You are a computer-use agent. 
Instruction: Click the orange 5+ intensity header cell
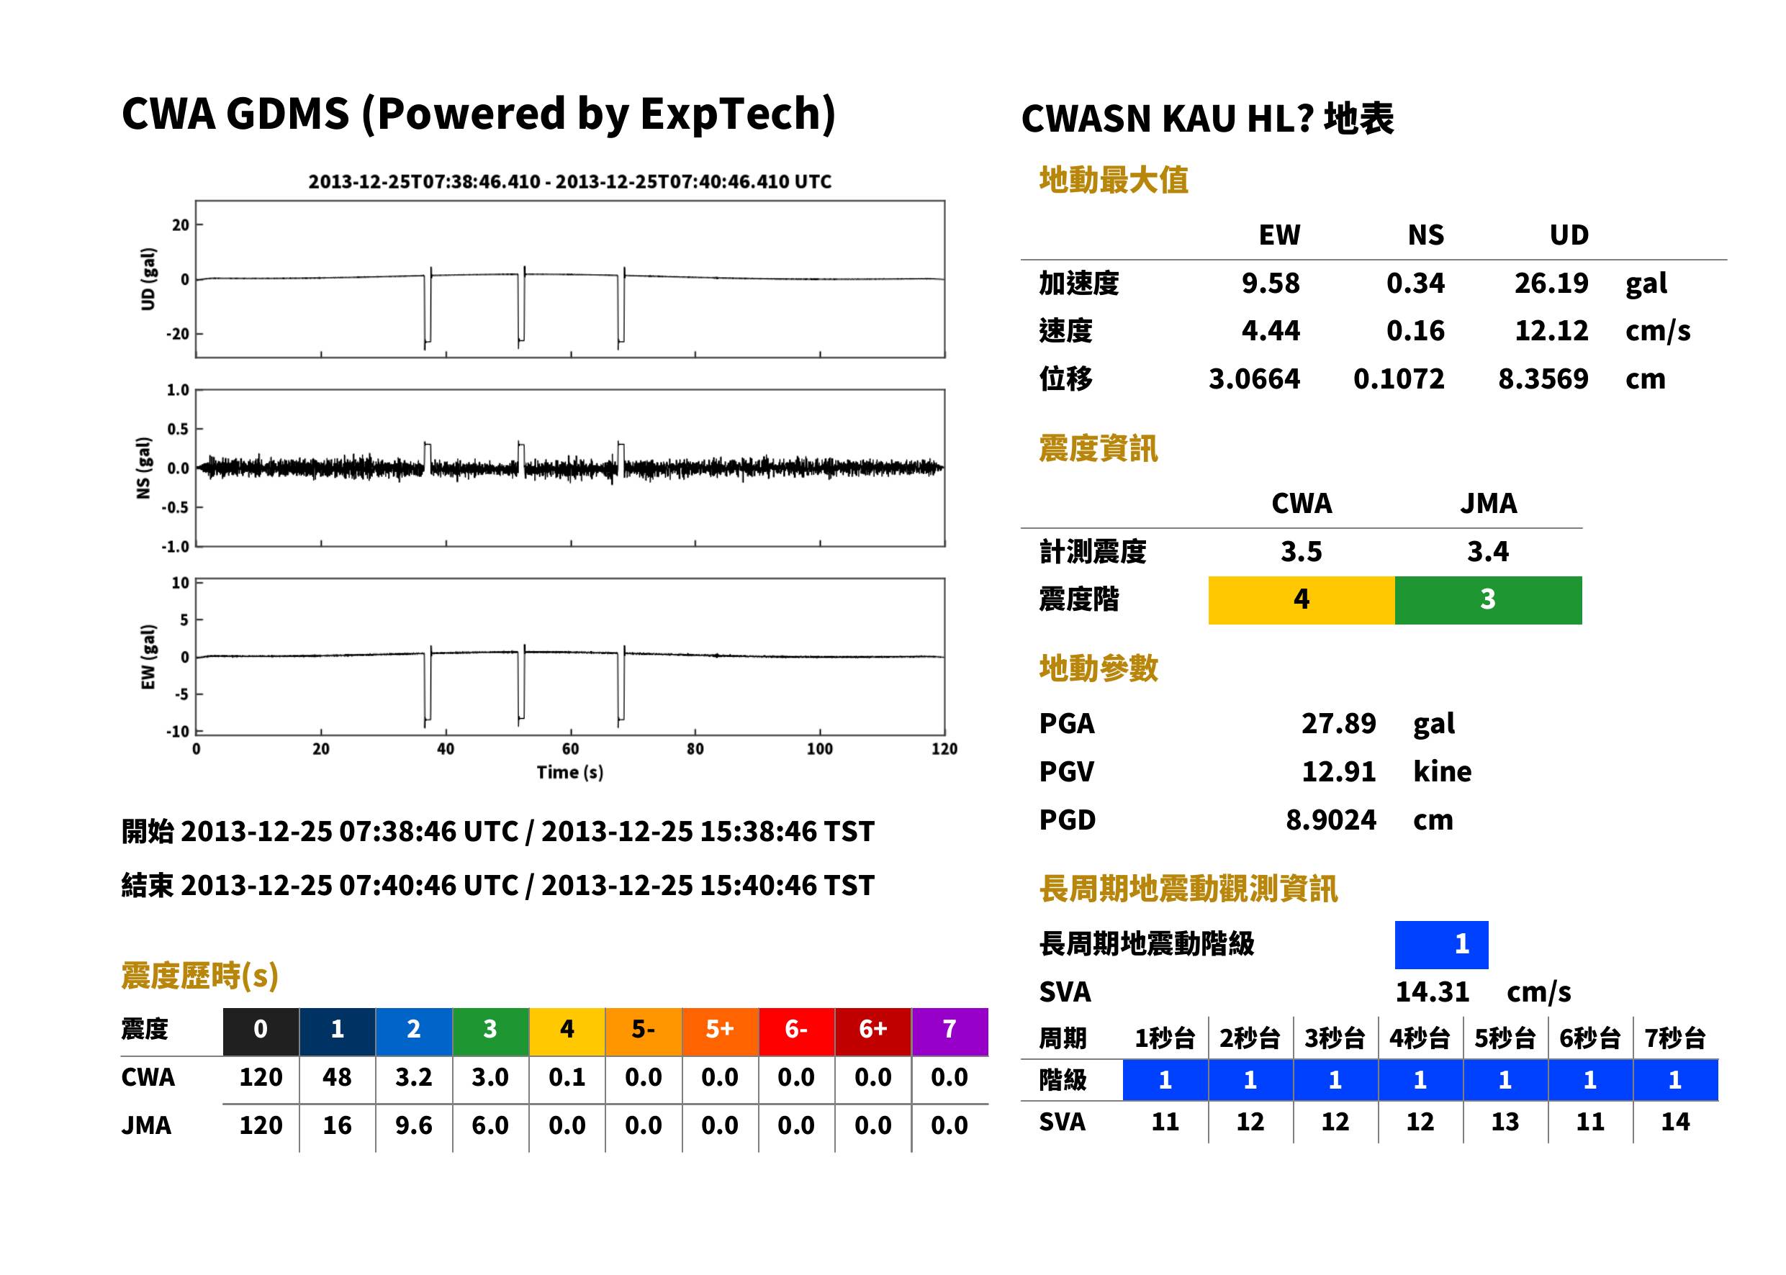pyautogui.click(x=720, y=1031)
